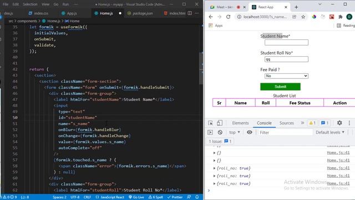Viewport: 355px width, 200px height.
Task: Open the notifications bell in VS Code
Action: 197,197
